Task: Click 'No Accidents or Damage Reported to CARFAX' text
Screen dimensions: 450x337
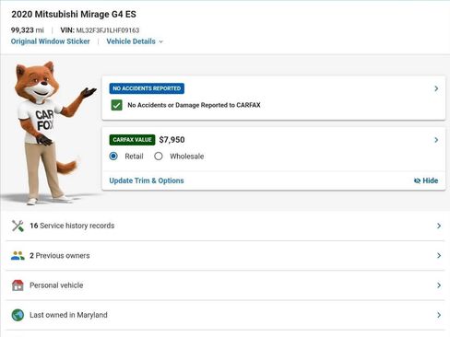Action: (x=194, y=105)
